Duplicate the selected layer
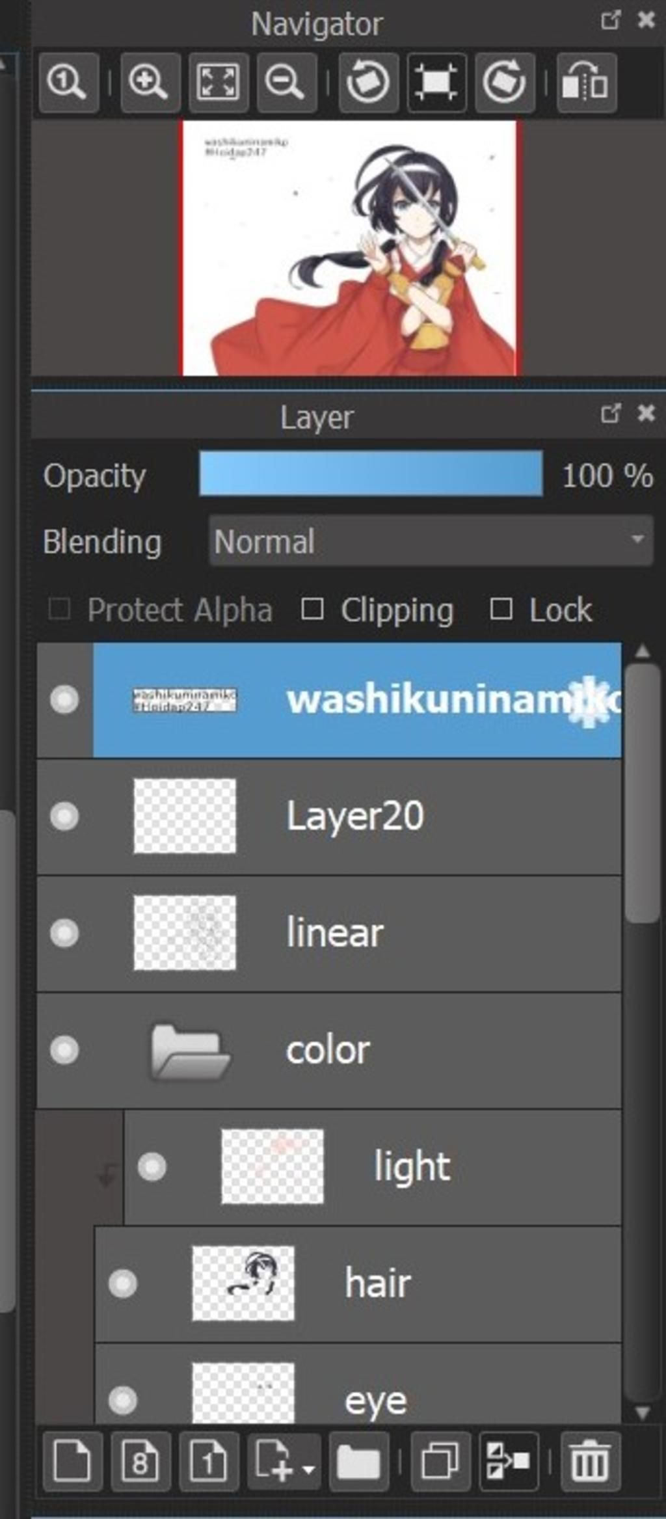 [441, 1461]
